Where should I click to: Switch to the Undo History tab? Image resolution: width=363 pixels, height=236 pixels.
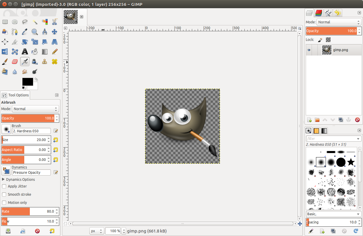(337, 13)
